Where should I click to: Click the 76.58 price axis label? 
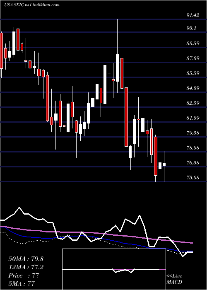pyautogui.click(x=193, y=163)
